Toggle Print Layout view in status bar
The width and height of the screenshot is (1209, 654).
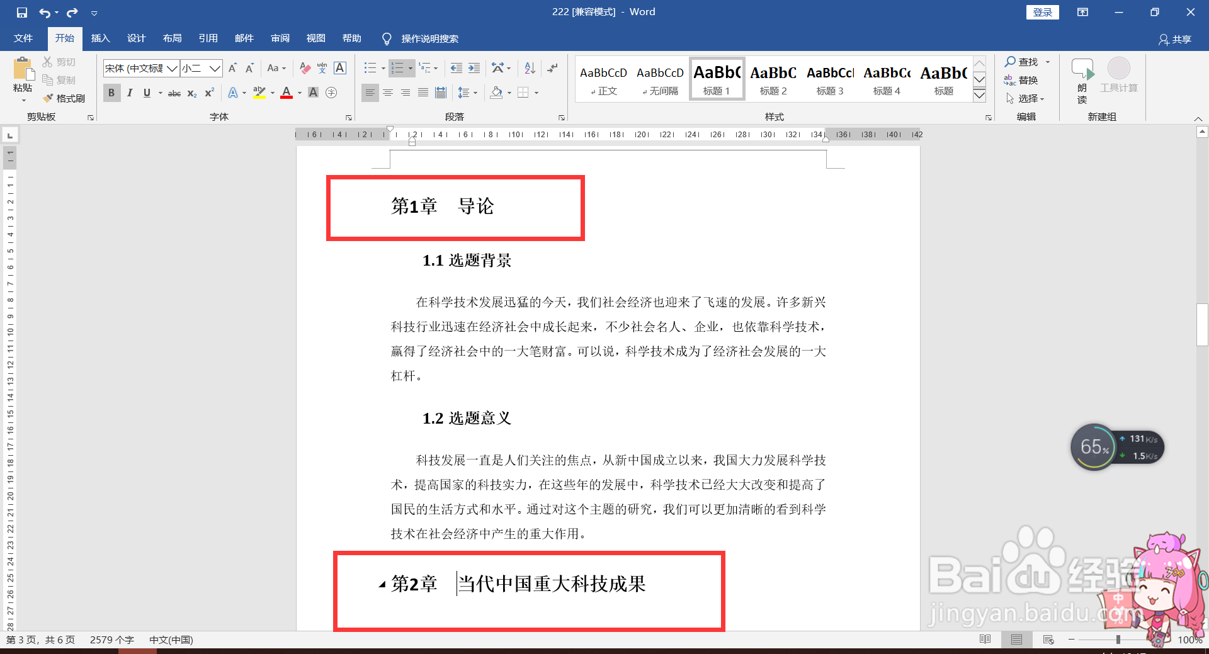pos(1016,640)
